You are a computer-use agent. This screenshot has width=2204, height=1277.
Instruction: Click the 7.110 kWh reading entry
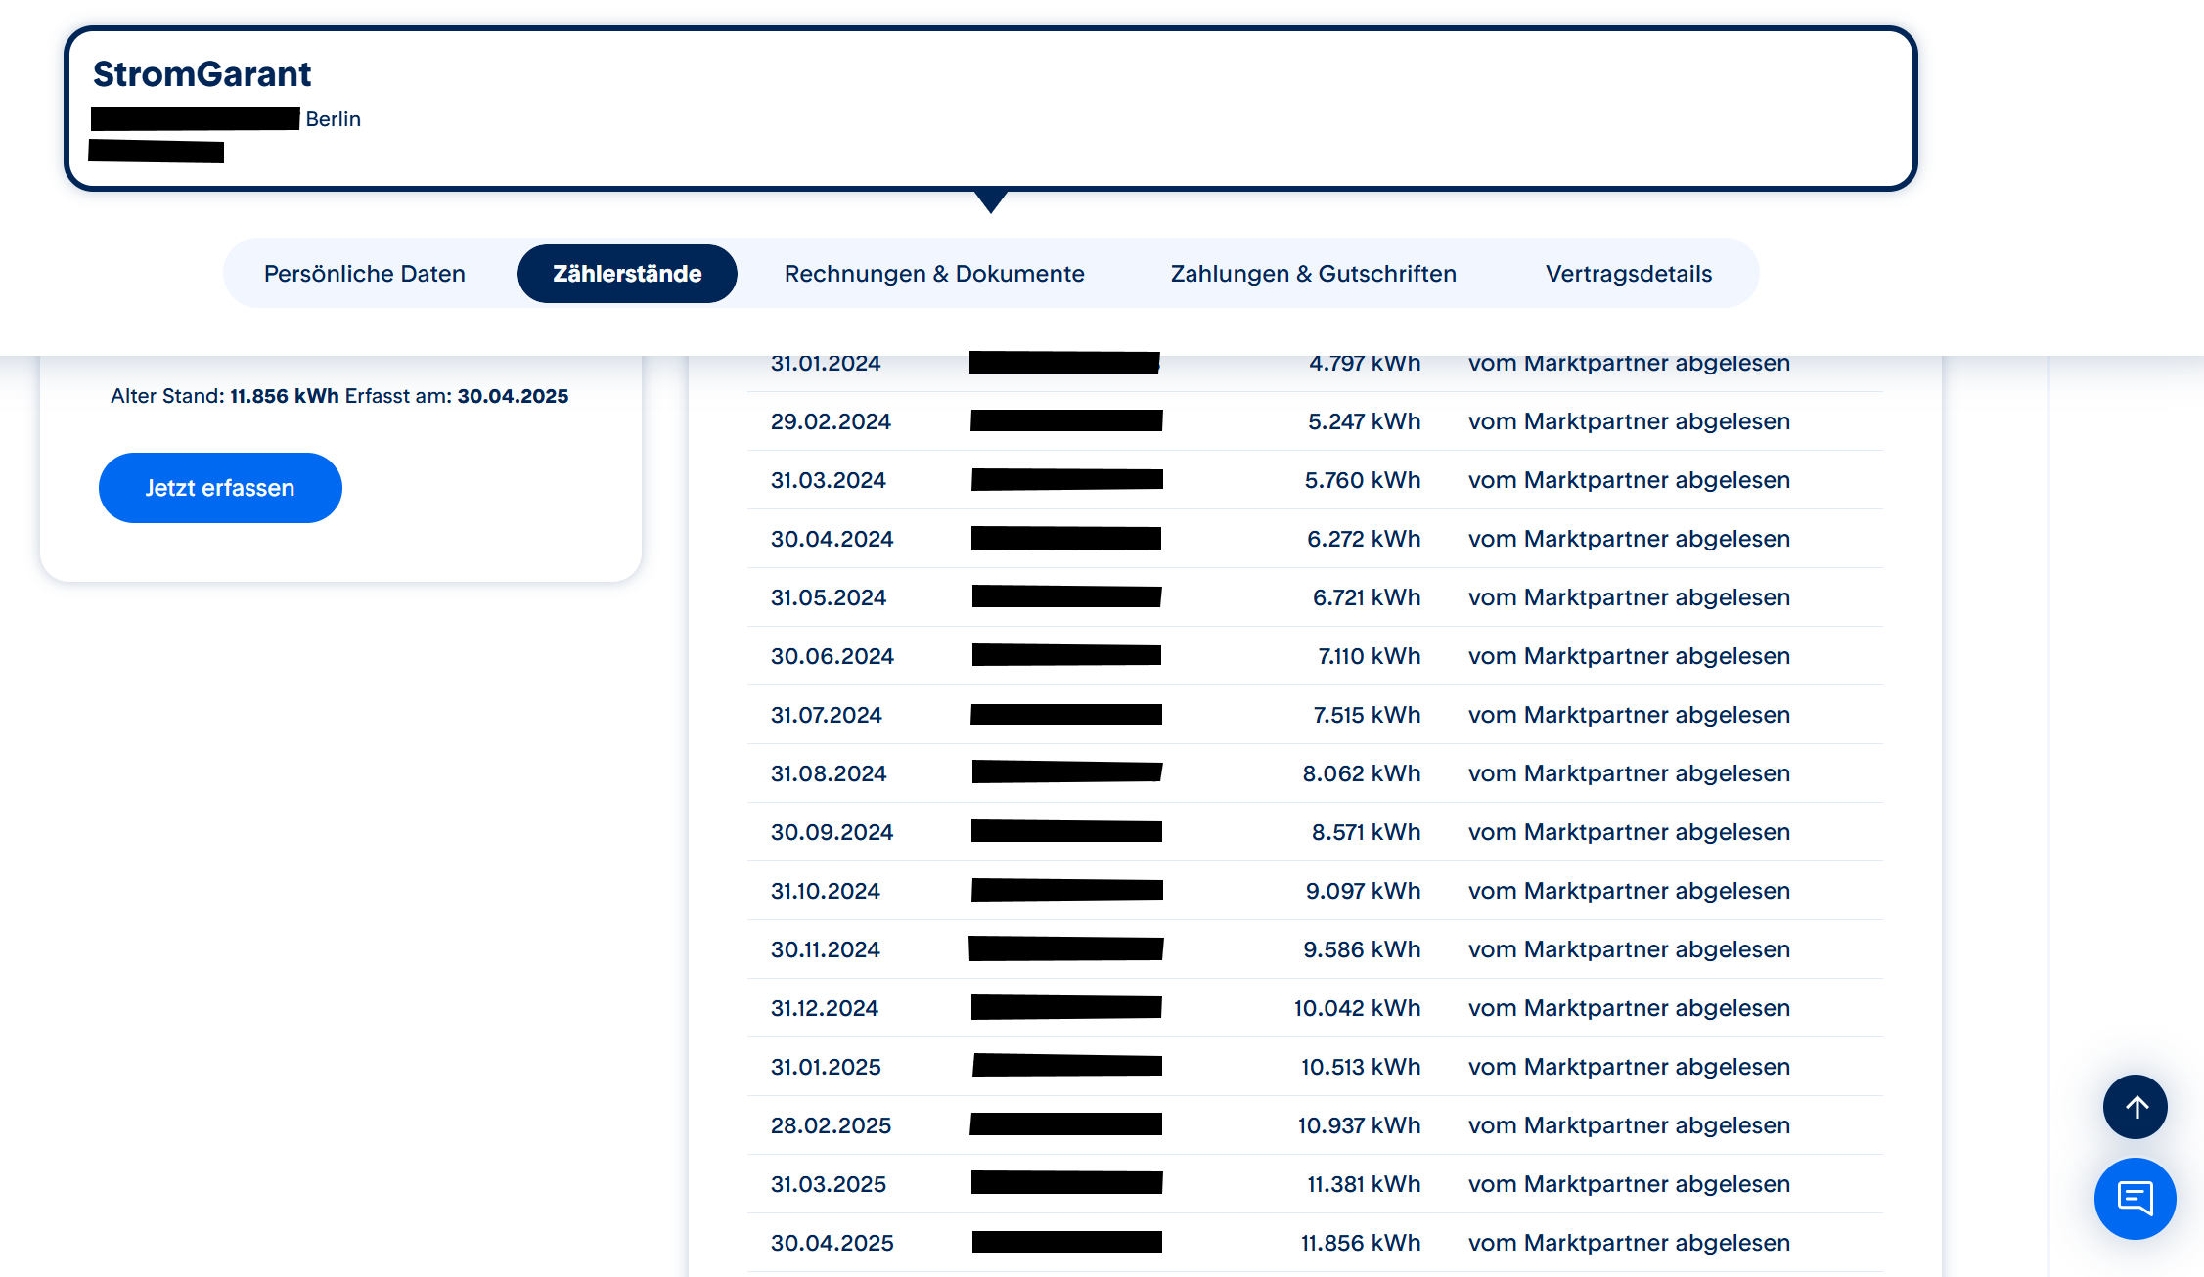pos(1369,656)
